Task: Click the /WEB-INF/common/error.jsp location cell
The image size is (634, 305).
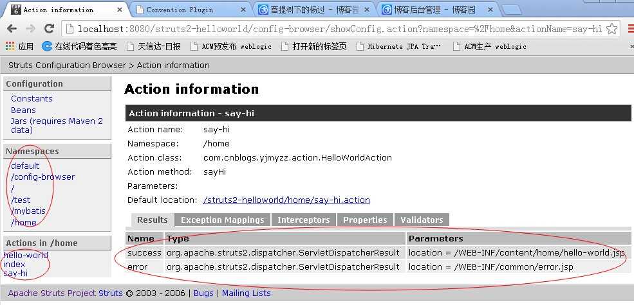Action: (x=518, y=266)
